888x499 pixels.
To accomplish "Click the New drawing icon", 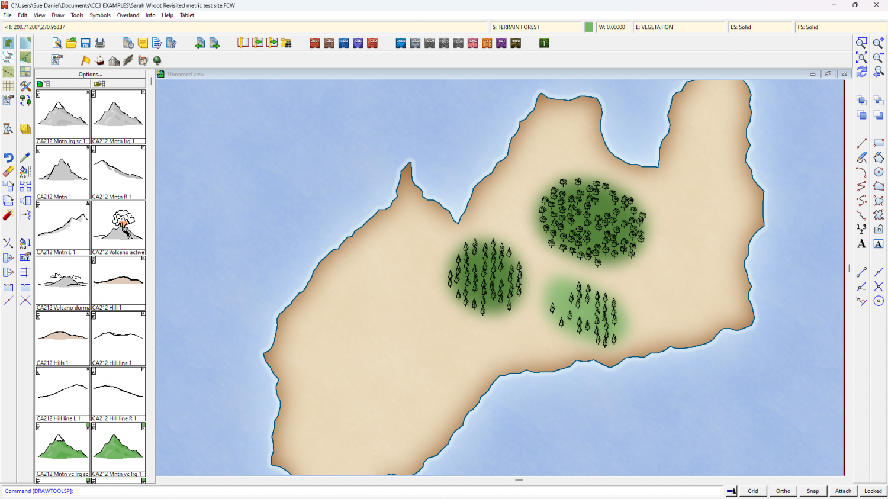I will (x=57, y=43).
